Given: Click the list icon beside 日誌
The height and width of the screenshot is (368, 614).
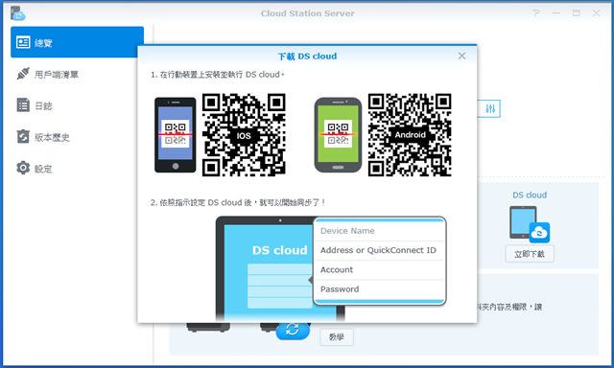Looking at the screenshot, I should coord(23,105).
